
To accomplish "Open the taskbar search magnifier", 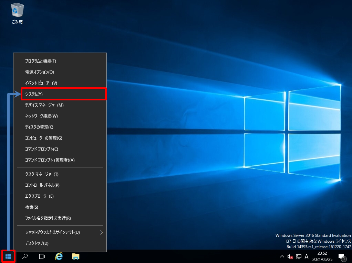I will (x=25, y=256).
